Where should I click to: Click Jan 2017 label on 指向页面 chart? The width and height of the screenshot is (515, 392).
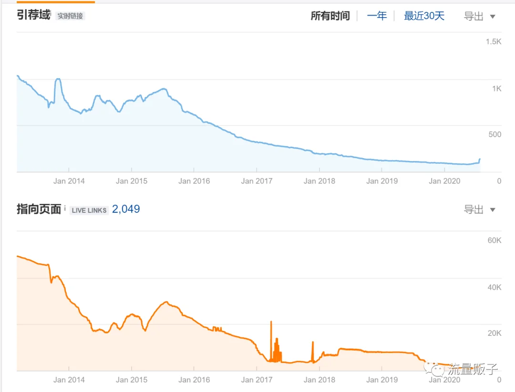[257, 380]
